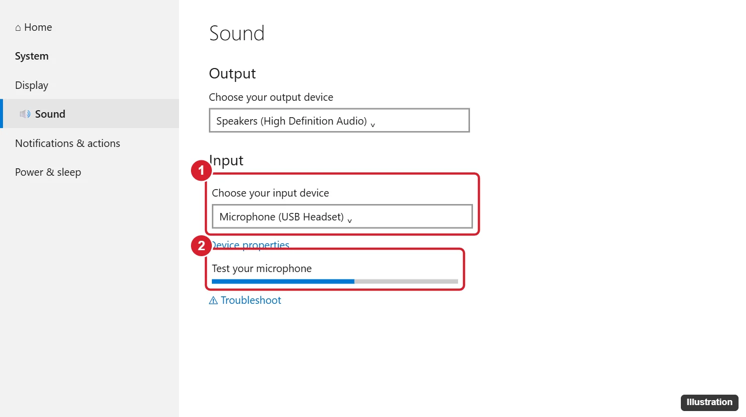Click "Test your microphone" label

tap(262, 269)
